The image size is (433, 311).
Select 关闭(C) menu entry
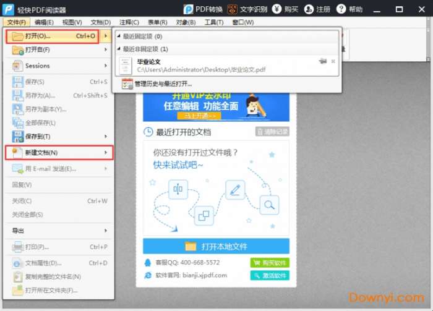[x=59, y=201]
